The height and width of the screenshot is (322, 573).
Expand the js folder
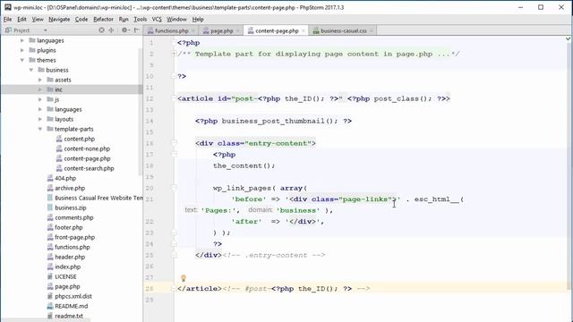tap(39, 99)
